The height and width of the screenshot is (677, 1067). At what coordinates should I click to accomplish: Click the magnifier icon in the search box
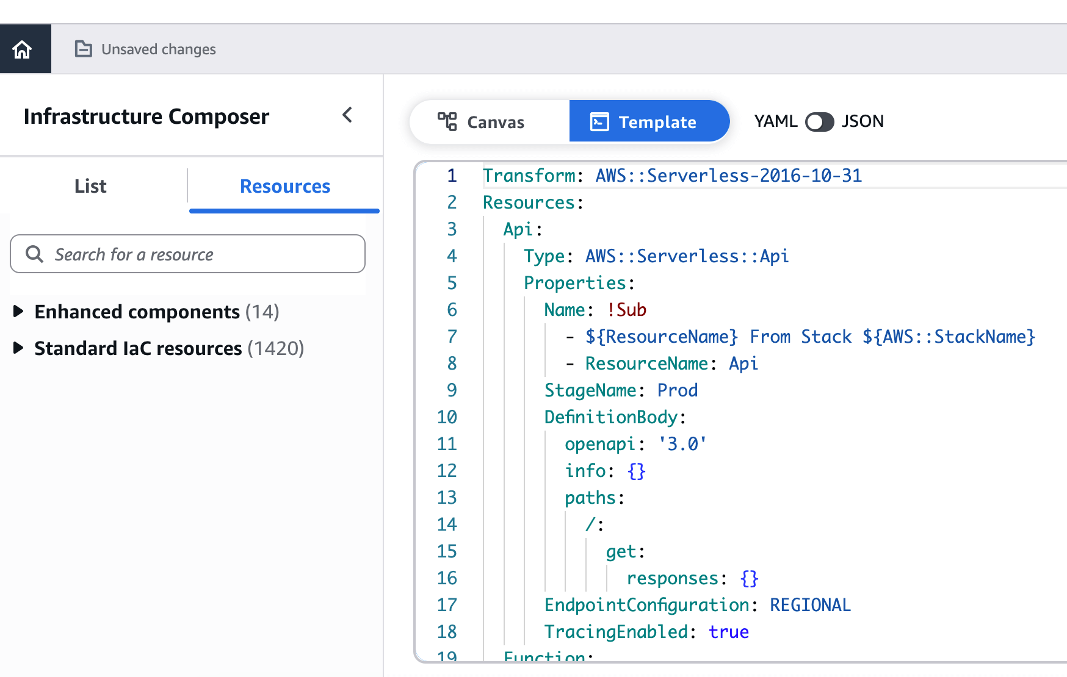34,254
